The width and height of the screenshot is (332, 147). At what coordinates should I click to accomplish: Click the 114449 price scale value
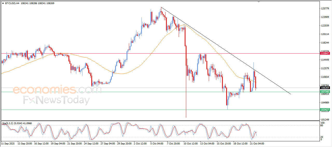[x=325, y=60]
